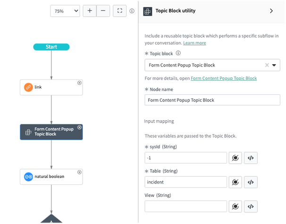The height and width of the screenshot is (224, 286).
Task: Click the topic block icon in dark node
Action: point(28,132)
